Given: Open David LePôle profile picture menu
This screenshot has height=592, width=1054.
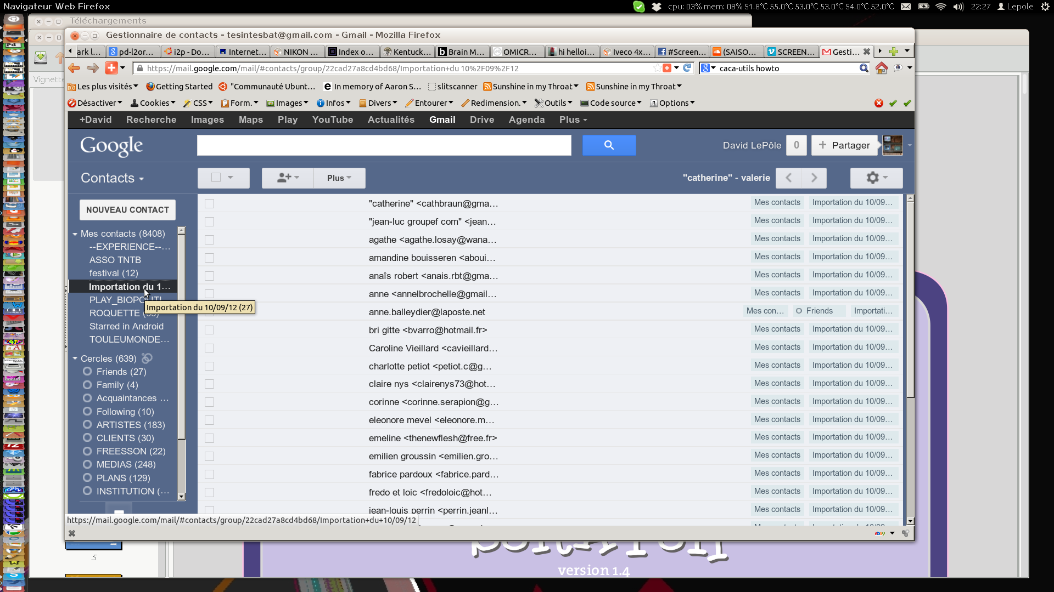Looking at the screenshot, I should click(893, 145).
